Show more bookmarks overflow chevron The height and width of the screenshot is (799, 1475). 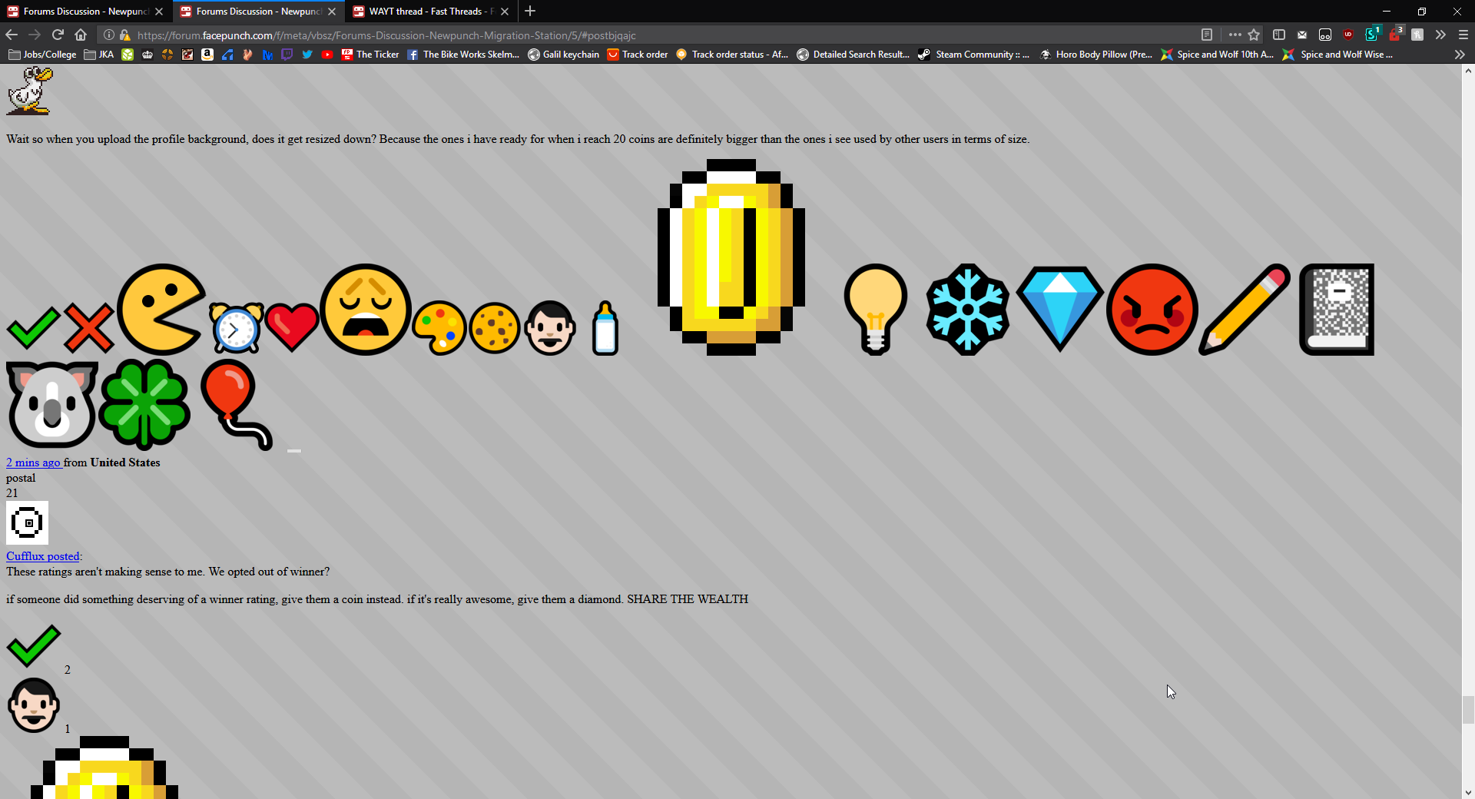[x=1460, y=55]
